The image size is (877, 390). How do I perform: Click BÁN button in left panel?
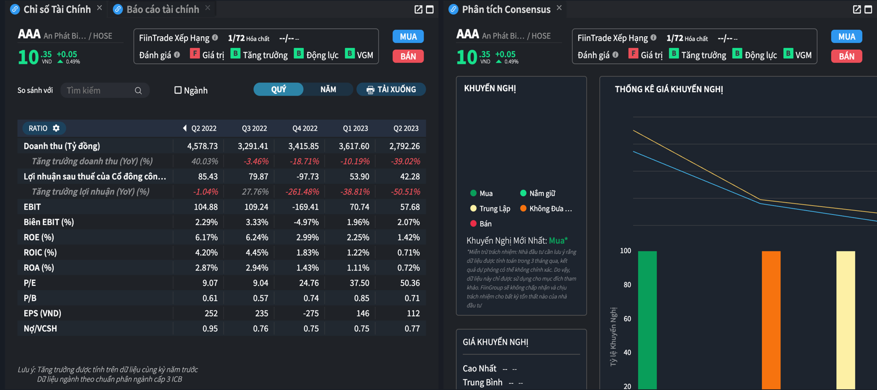click(x=408, y=56)
